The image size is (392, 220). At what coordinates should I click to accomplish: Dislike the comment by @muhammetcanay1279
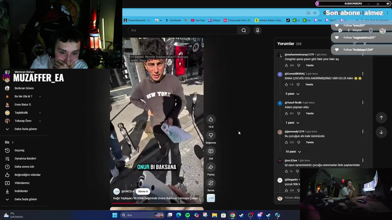pos(299,65)
